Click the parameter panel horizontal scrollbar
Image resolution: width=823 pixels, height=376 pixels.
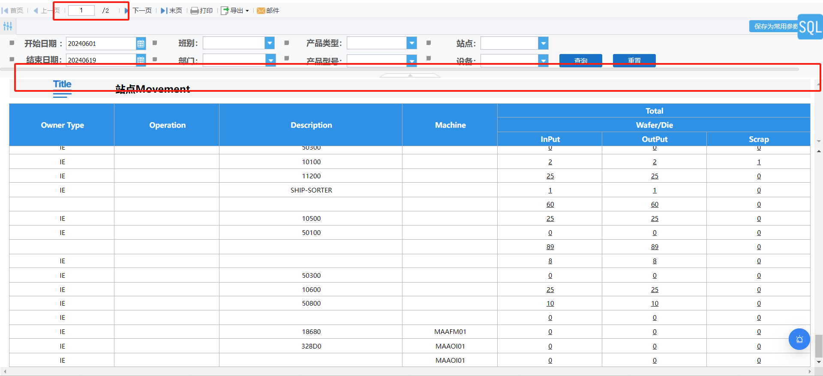[x=399, y=69]
